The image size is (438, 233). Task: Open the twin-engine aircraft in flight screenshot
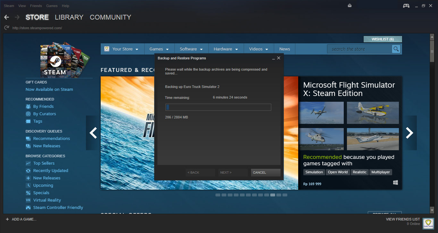click(x=321, y=113)
